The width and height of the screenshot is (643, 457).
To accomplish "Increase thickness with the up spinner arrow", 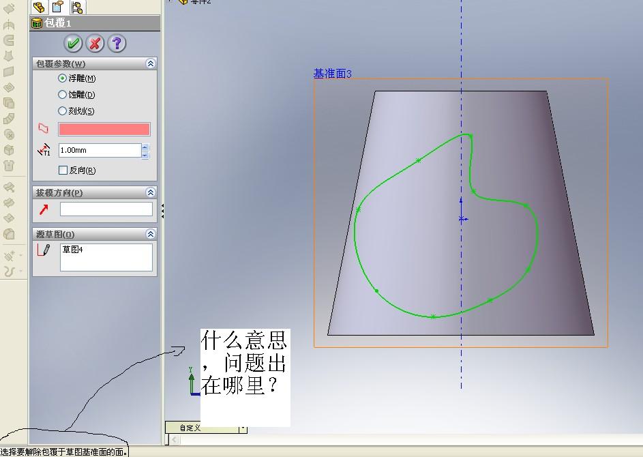I will (x=145, y=147).
